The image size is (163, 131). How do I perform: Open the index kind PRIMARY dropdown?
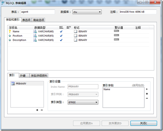coord(83,94)
